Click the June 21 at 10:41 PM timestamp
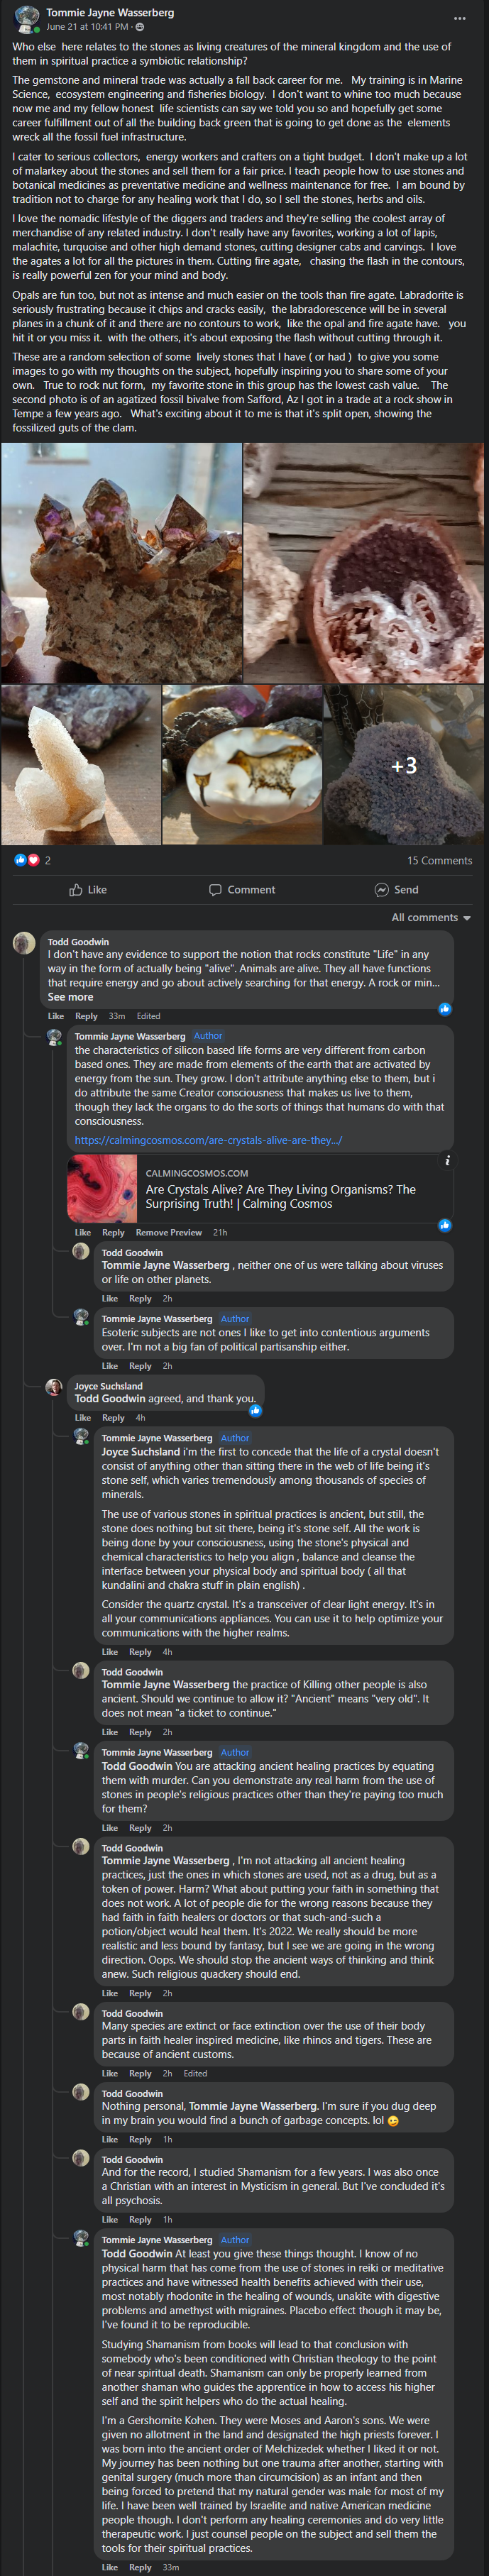489x2576 pixels. 87,27
